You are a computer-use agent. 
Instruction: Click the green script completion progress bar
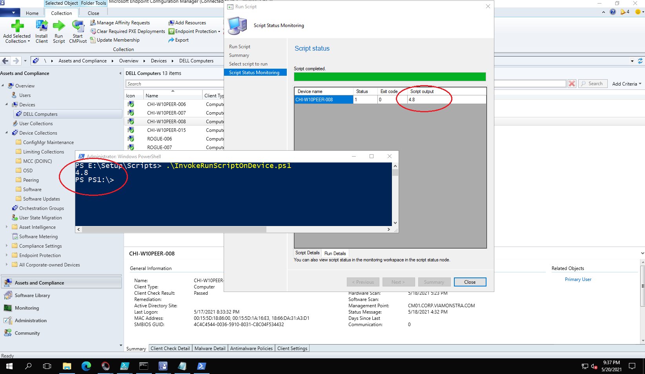pyautogui.click(x=390, y=77)
